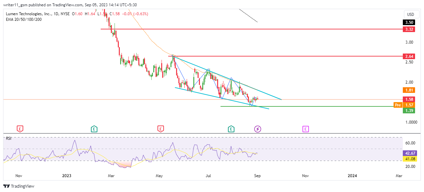Click the Sep label on time axis

click(258, 176)
